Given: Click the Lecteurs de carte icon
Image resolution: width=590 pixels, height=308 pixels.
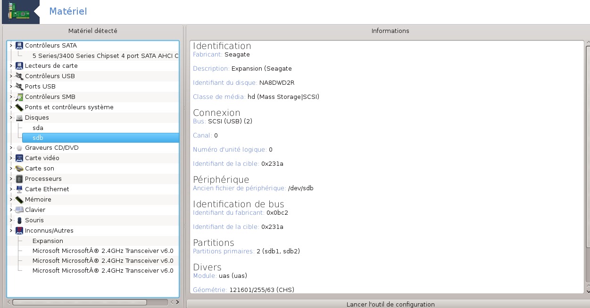Looking at the screenshot, I should [19, 66].
